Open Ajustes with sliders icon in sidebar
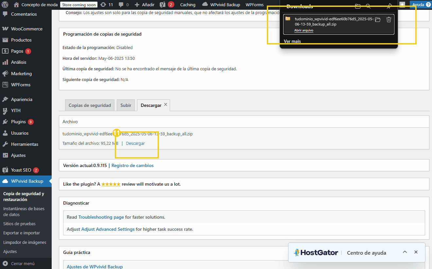 pyautogui.click(x=26, y=155)
